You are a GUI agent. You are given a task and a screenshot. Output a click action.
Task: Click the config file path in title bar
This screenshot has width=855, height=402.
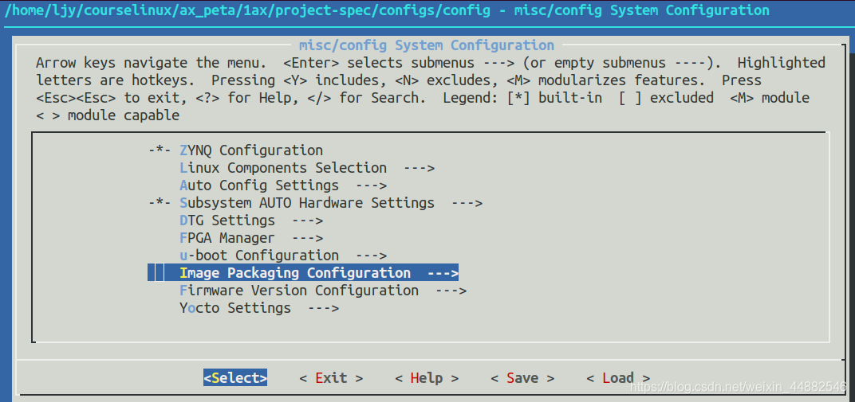(x=247, y=10)
